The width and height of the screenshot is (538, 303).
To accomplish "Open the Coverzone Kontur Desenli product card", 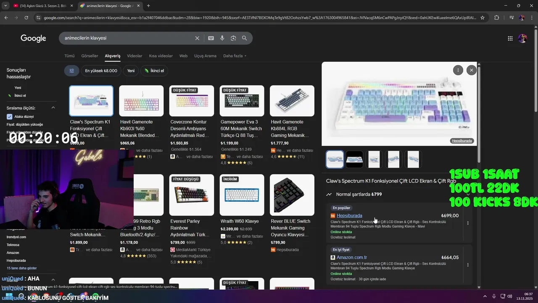I will point(192,122).
